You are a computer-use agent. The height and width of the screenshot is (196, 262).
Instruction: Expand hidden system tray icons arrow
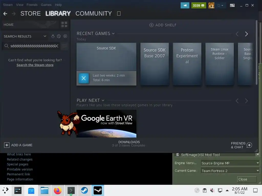pos(227,190)
